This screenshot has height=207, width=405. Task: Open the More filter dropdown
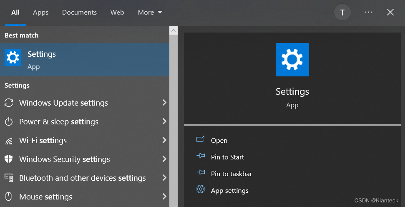point(150,13)
